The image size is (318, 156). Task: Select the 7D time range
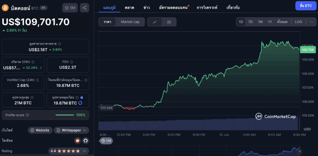coord(250,22)
